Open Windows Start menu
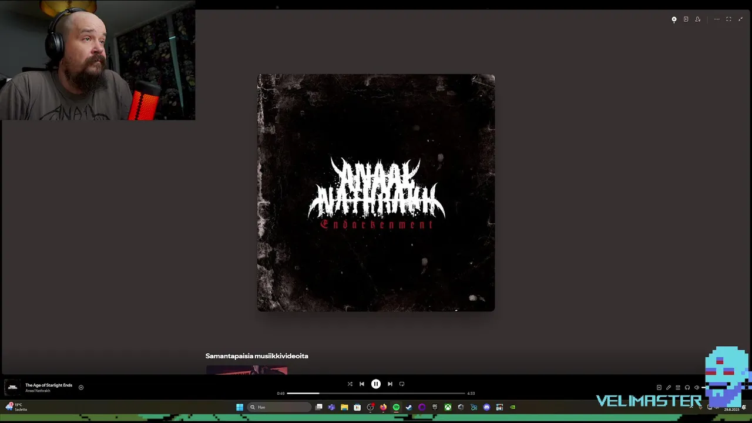 (240, 407)
